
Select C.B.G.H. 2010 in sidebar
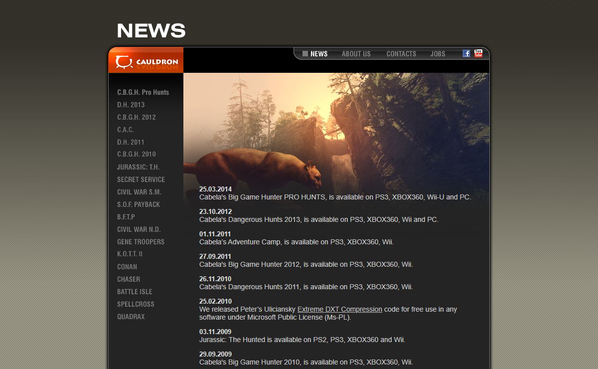(x=137, y=155)
